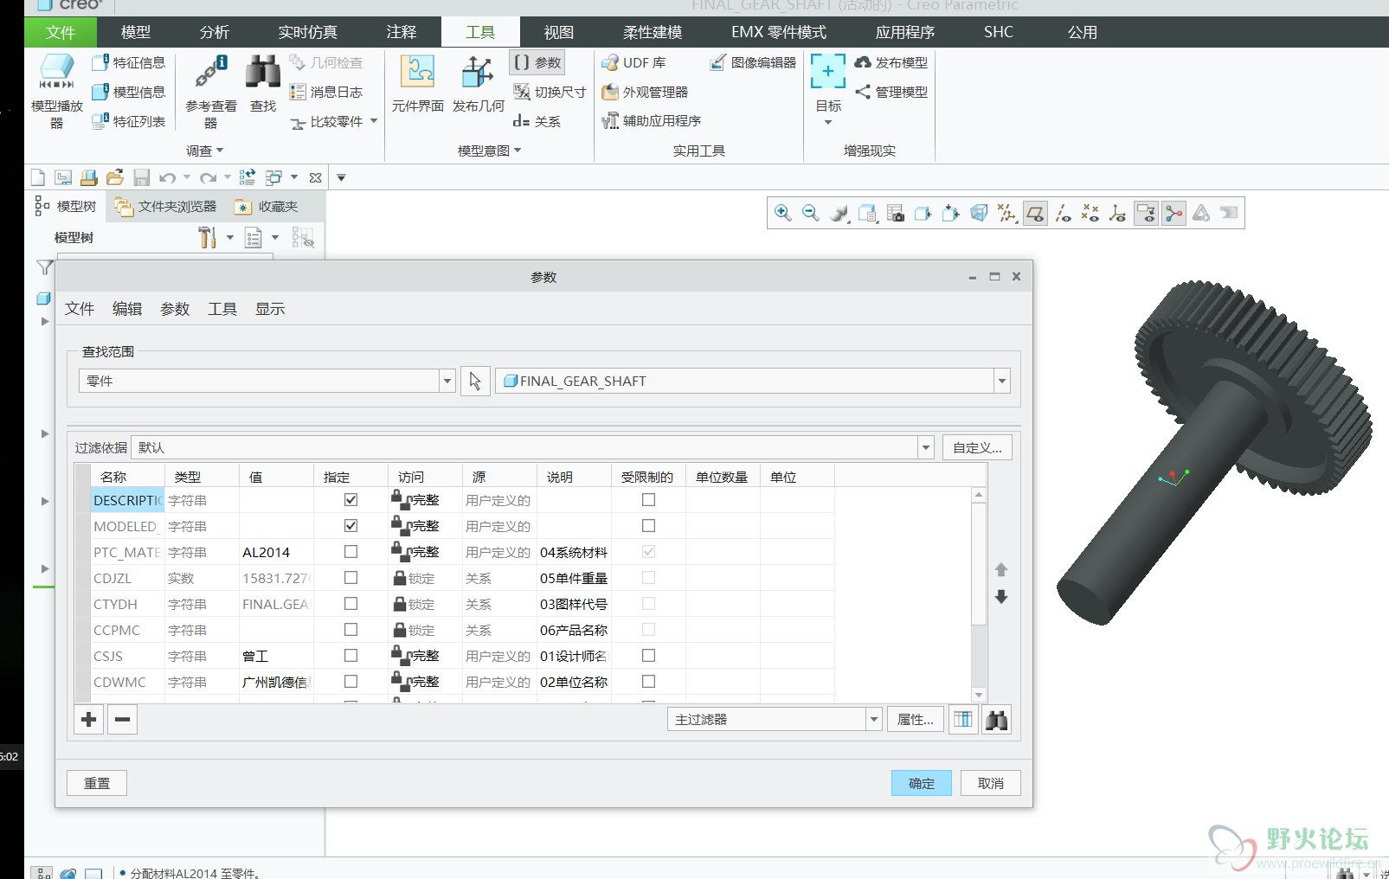Open the 文件 menu in 参数 dialog
1389x879 pixels.
coord(80,309)
